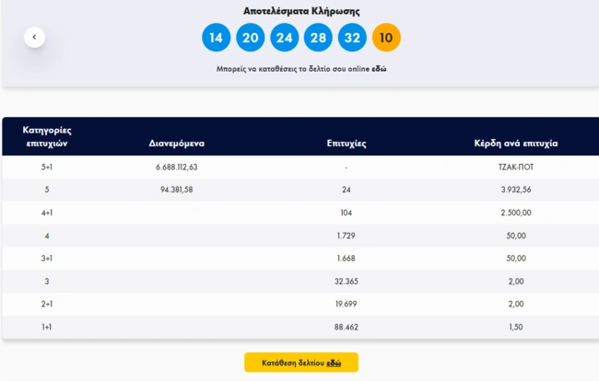599x381 pixels.
Task: Click the Επιτυχίες column header
Action: (x=346, y=144)
